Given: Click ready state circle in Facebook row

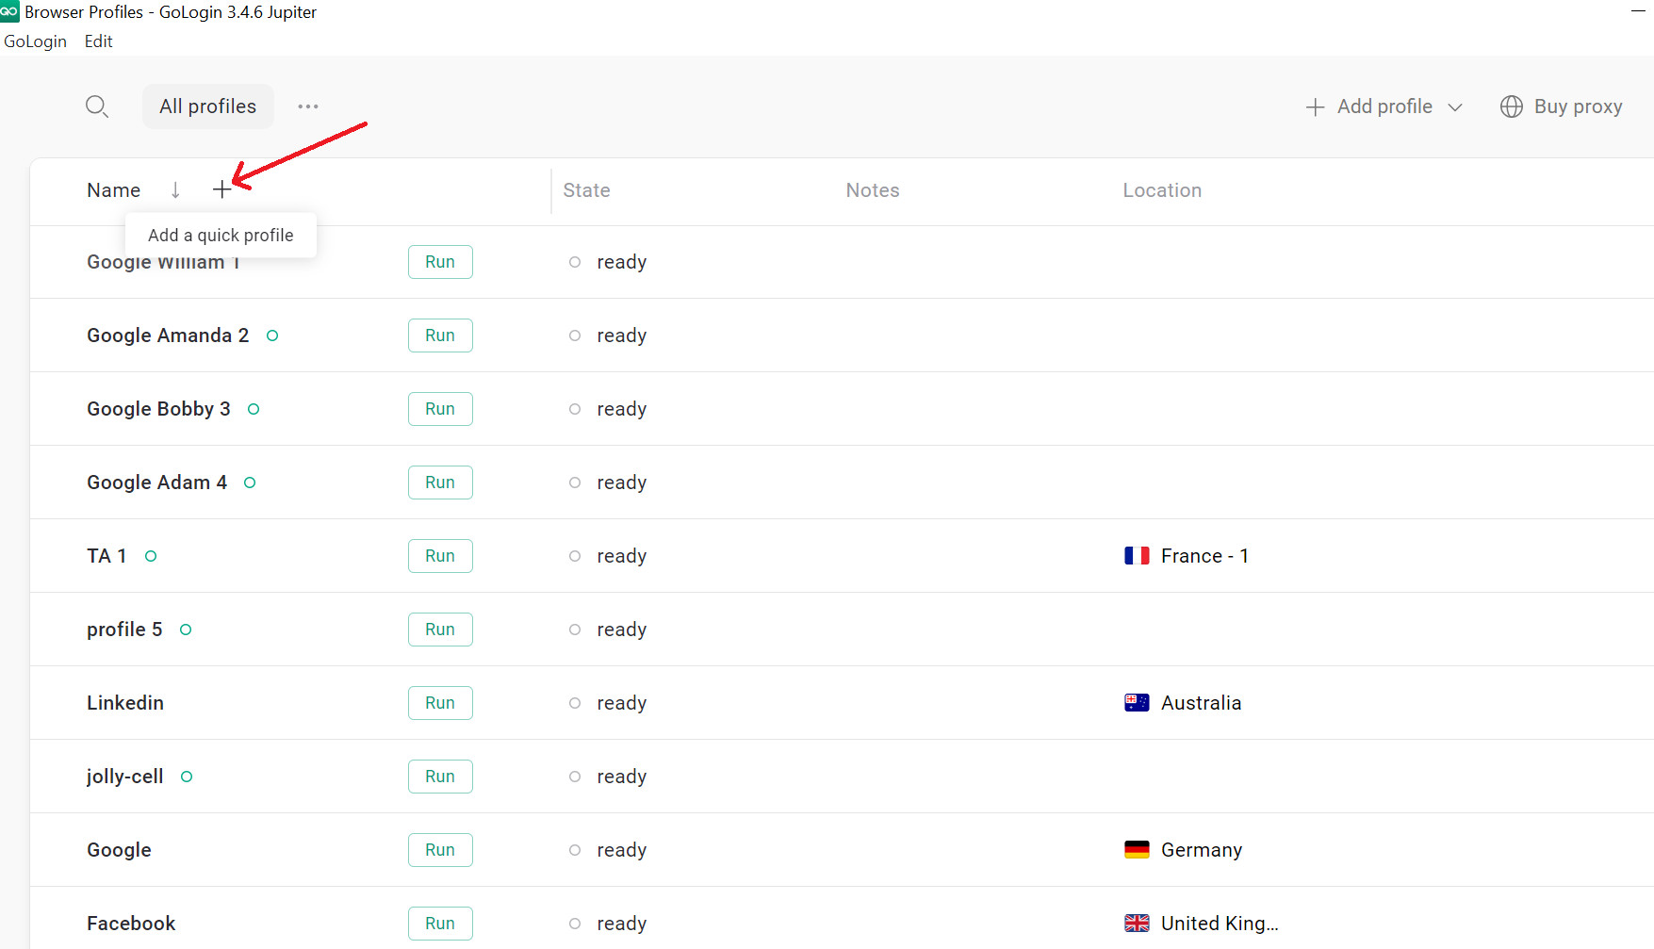Looking at the screenshot, I should point(575,924).
